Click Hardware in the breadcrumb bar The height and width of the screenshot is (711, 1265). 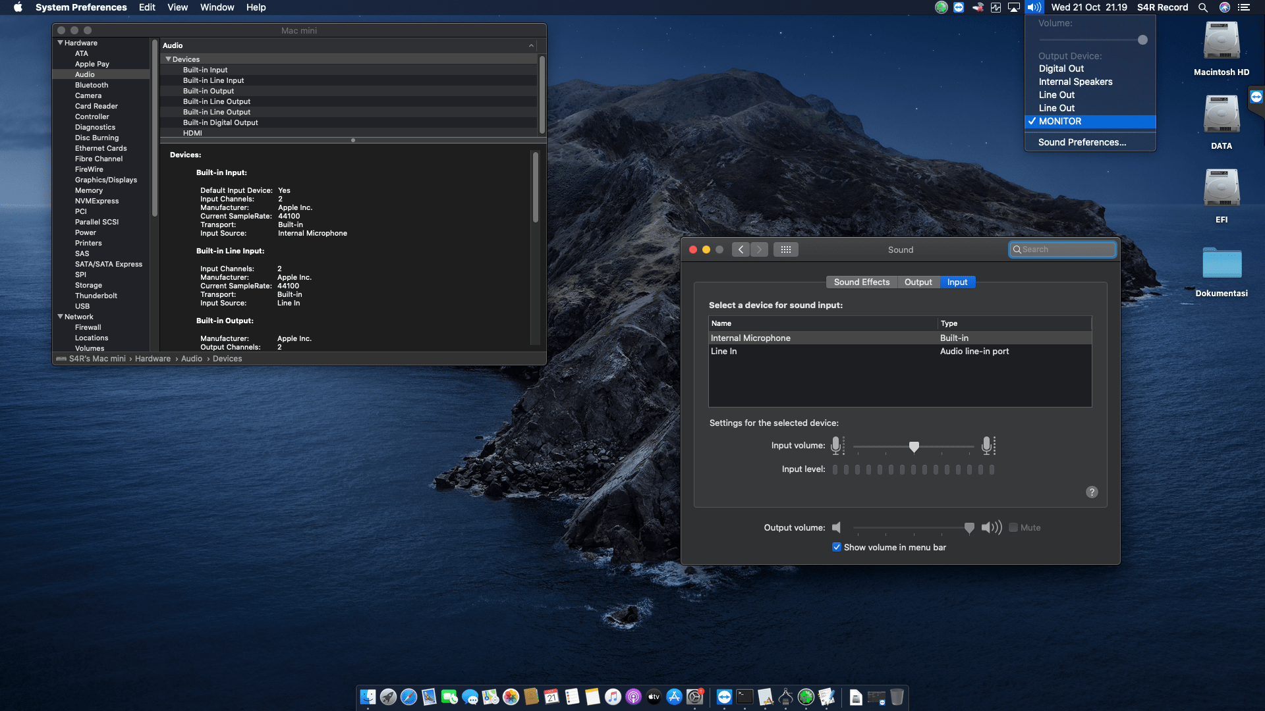pos(152,359)
